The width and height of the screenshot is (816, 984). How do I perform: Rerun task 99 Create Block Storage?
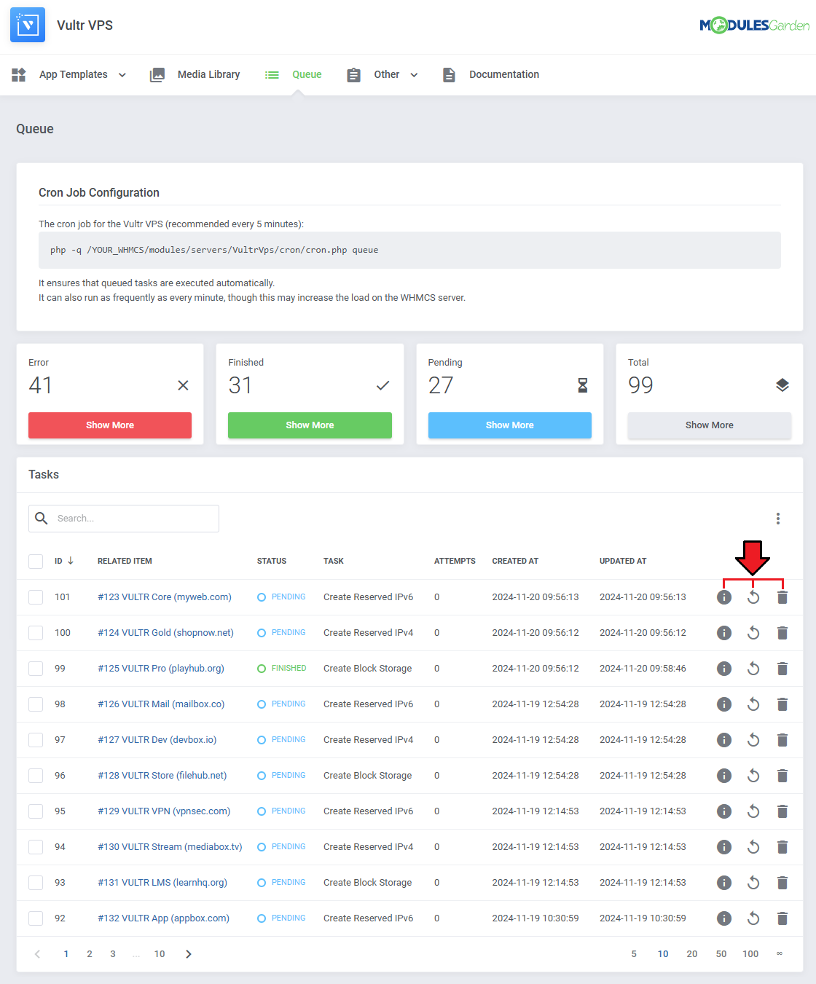pyautogui.click(x=753, y=669)
